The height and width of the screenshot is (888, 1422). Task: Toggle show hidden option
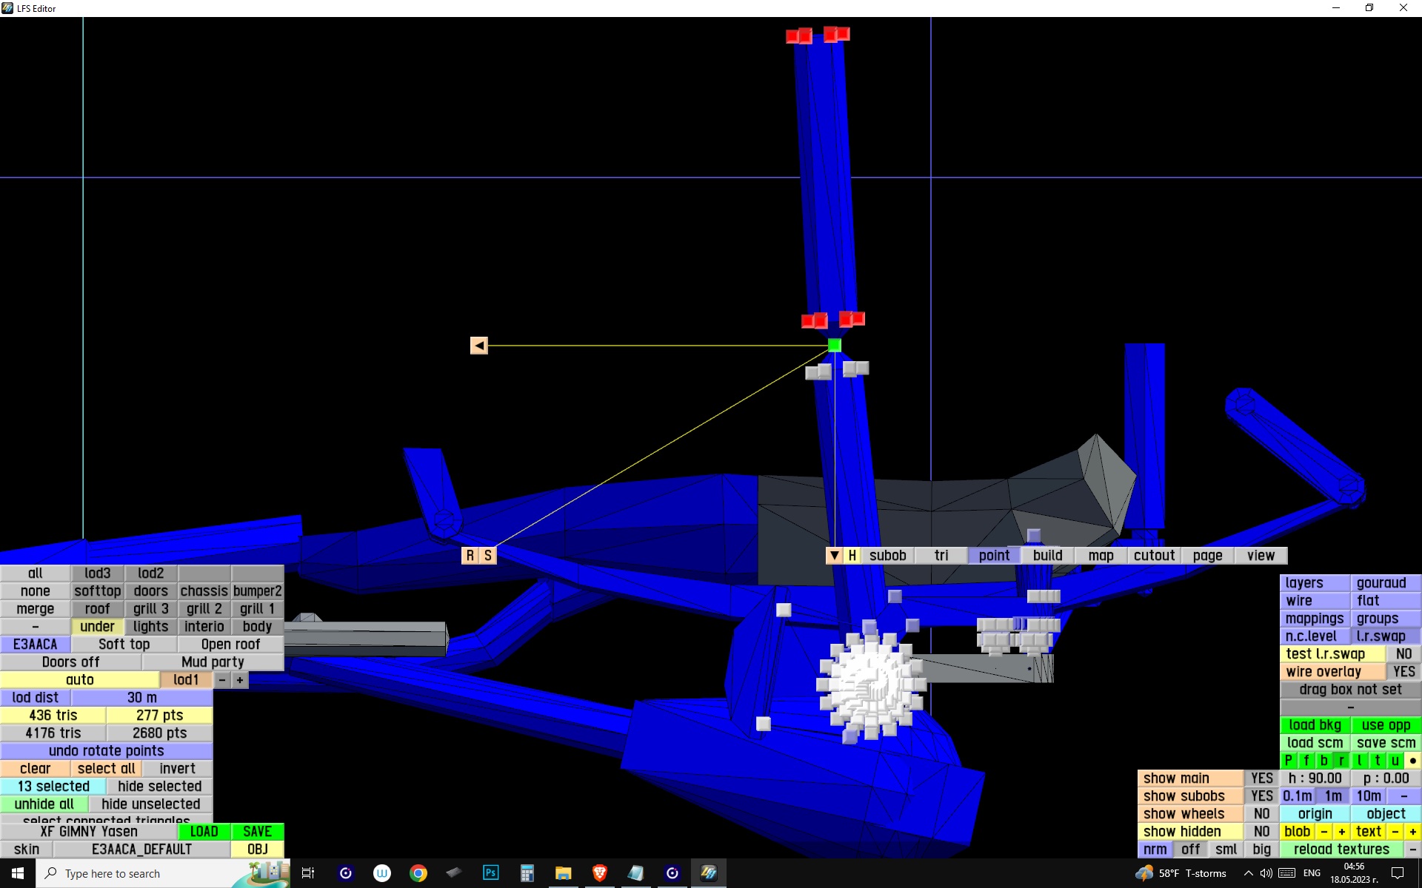pyautogui.click(x=1261, y=832)
